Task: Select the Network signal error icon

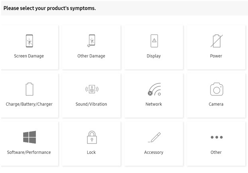Action: [x=154, y=89]
